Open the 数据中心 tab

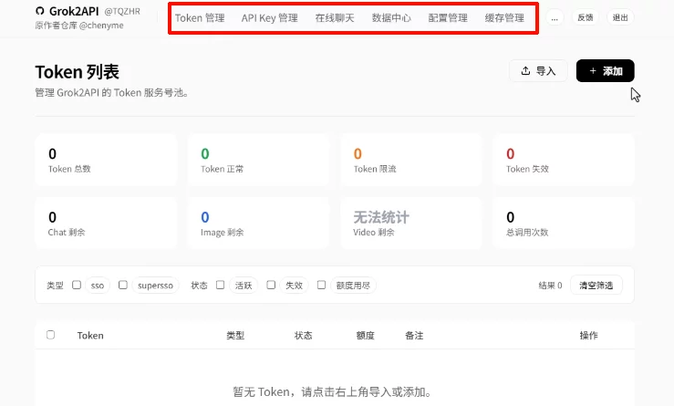coord(391,17)
